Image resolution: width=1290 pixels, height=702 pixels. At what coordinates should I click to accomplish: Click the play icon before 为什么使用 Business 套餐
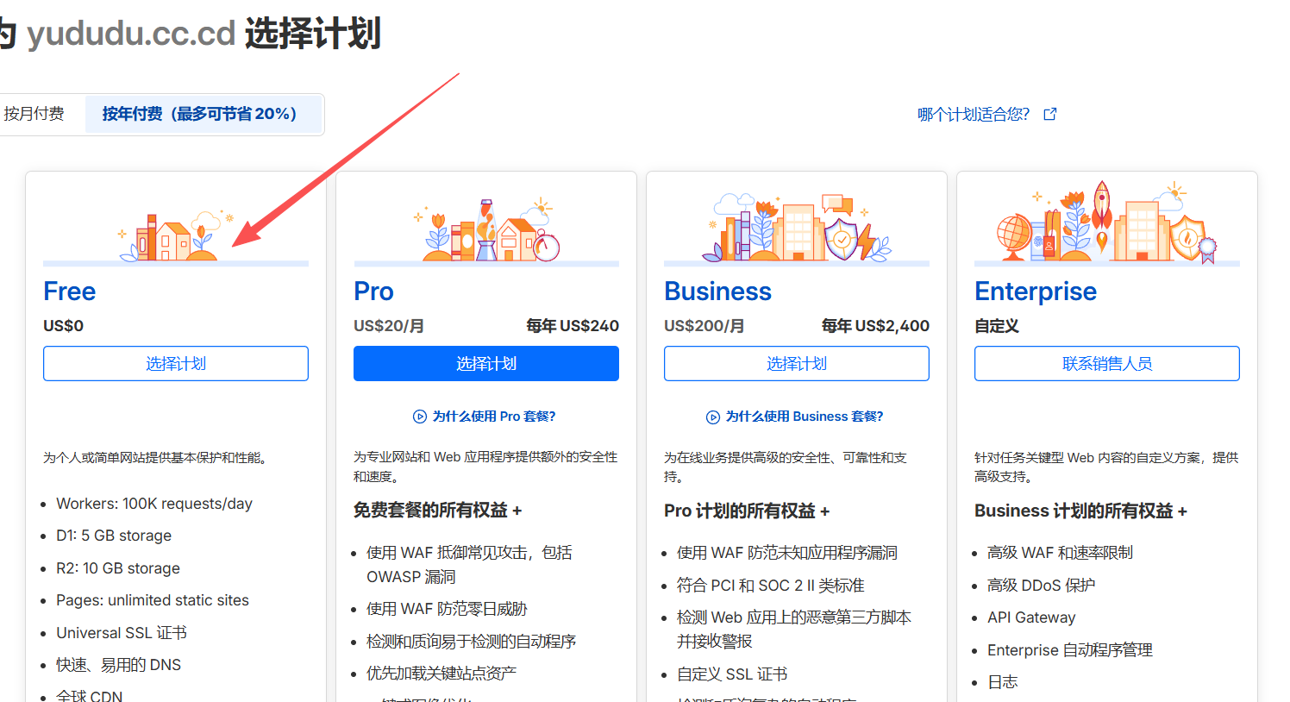[713, 417]
